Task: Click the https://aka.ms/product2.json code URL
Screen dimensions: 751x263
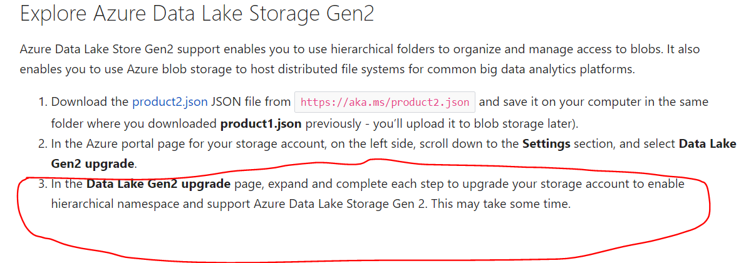Action: pyautogui.click(x=385, y=101)
